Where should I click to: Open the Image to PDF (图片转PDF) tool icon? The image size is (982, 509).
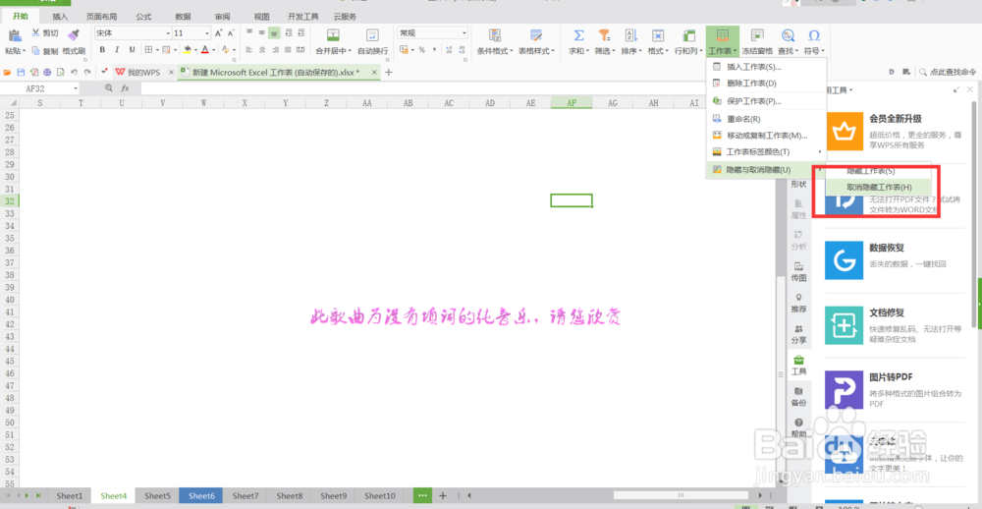click(844, 390)
